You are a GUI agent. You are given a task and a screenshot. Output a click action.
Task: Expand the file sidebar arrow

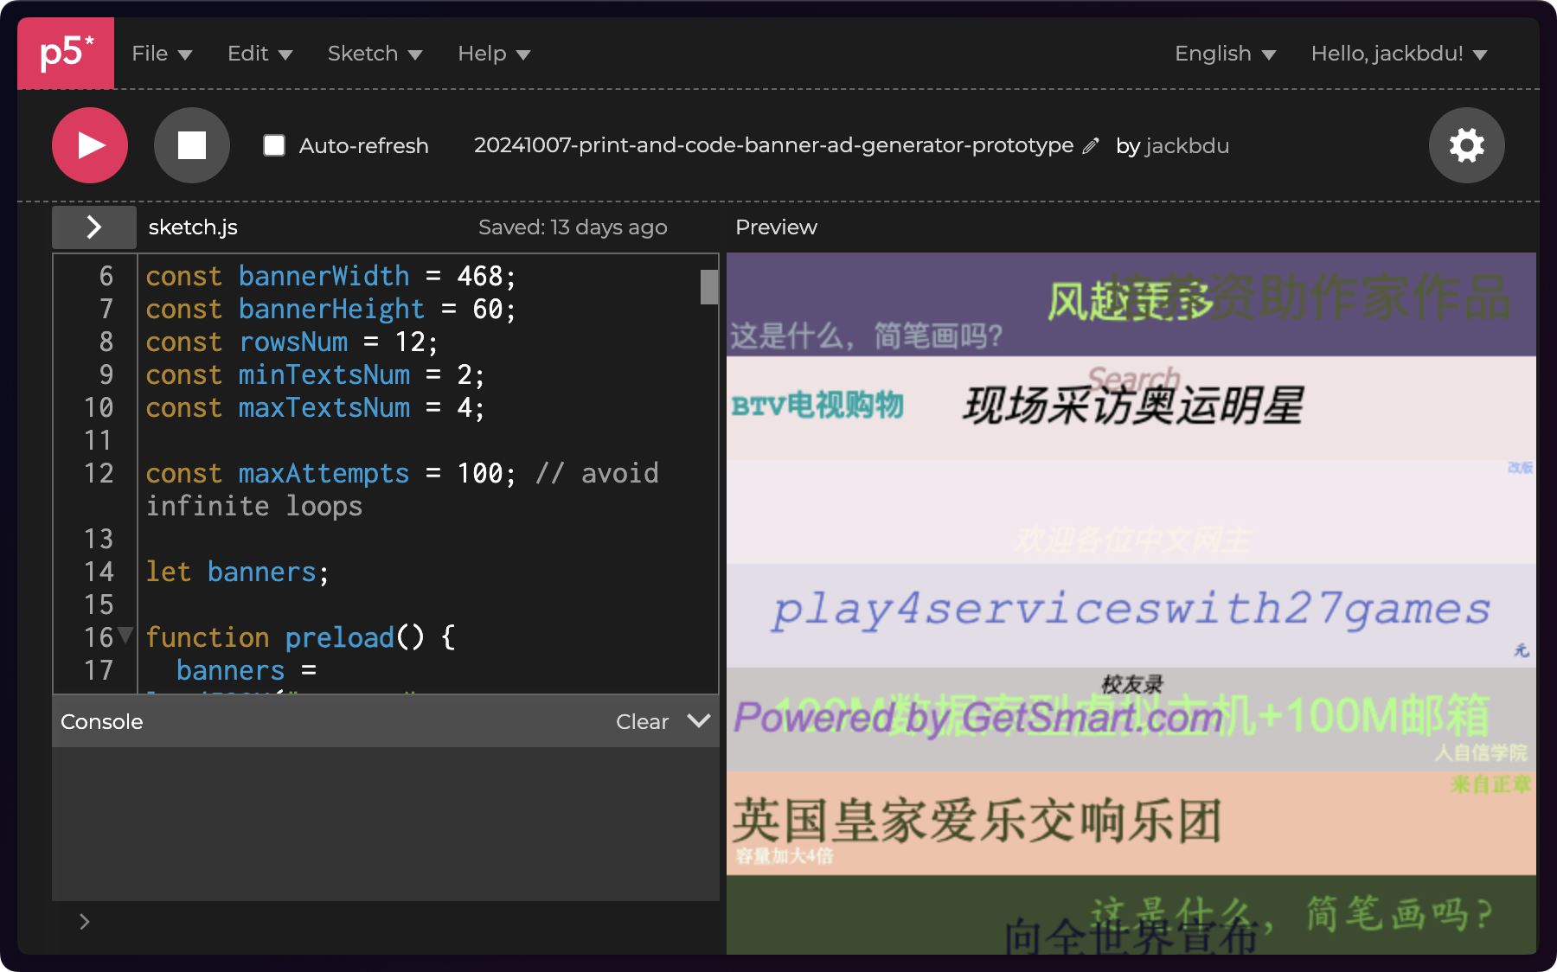[93, 227]
